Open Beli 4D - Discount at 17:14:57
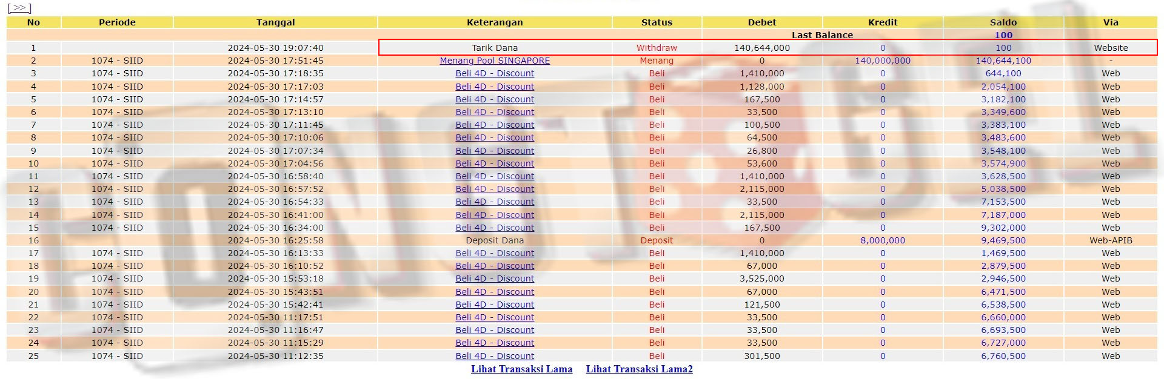The width and height of the screenshot is (1164, 379). tap(495, 99)
